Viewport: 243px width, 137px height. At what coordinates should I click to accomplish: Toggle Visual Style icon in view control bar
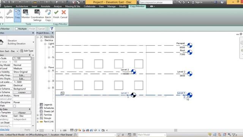[x=76, y=130]
